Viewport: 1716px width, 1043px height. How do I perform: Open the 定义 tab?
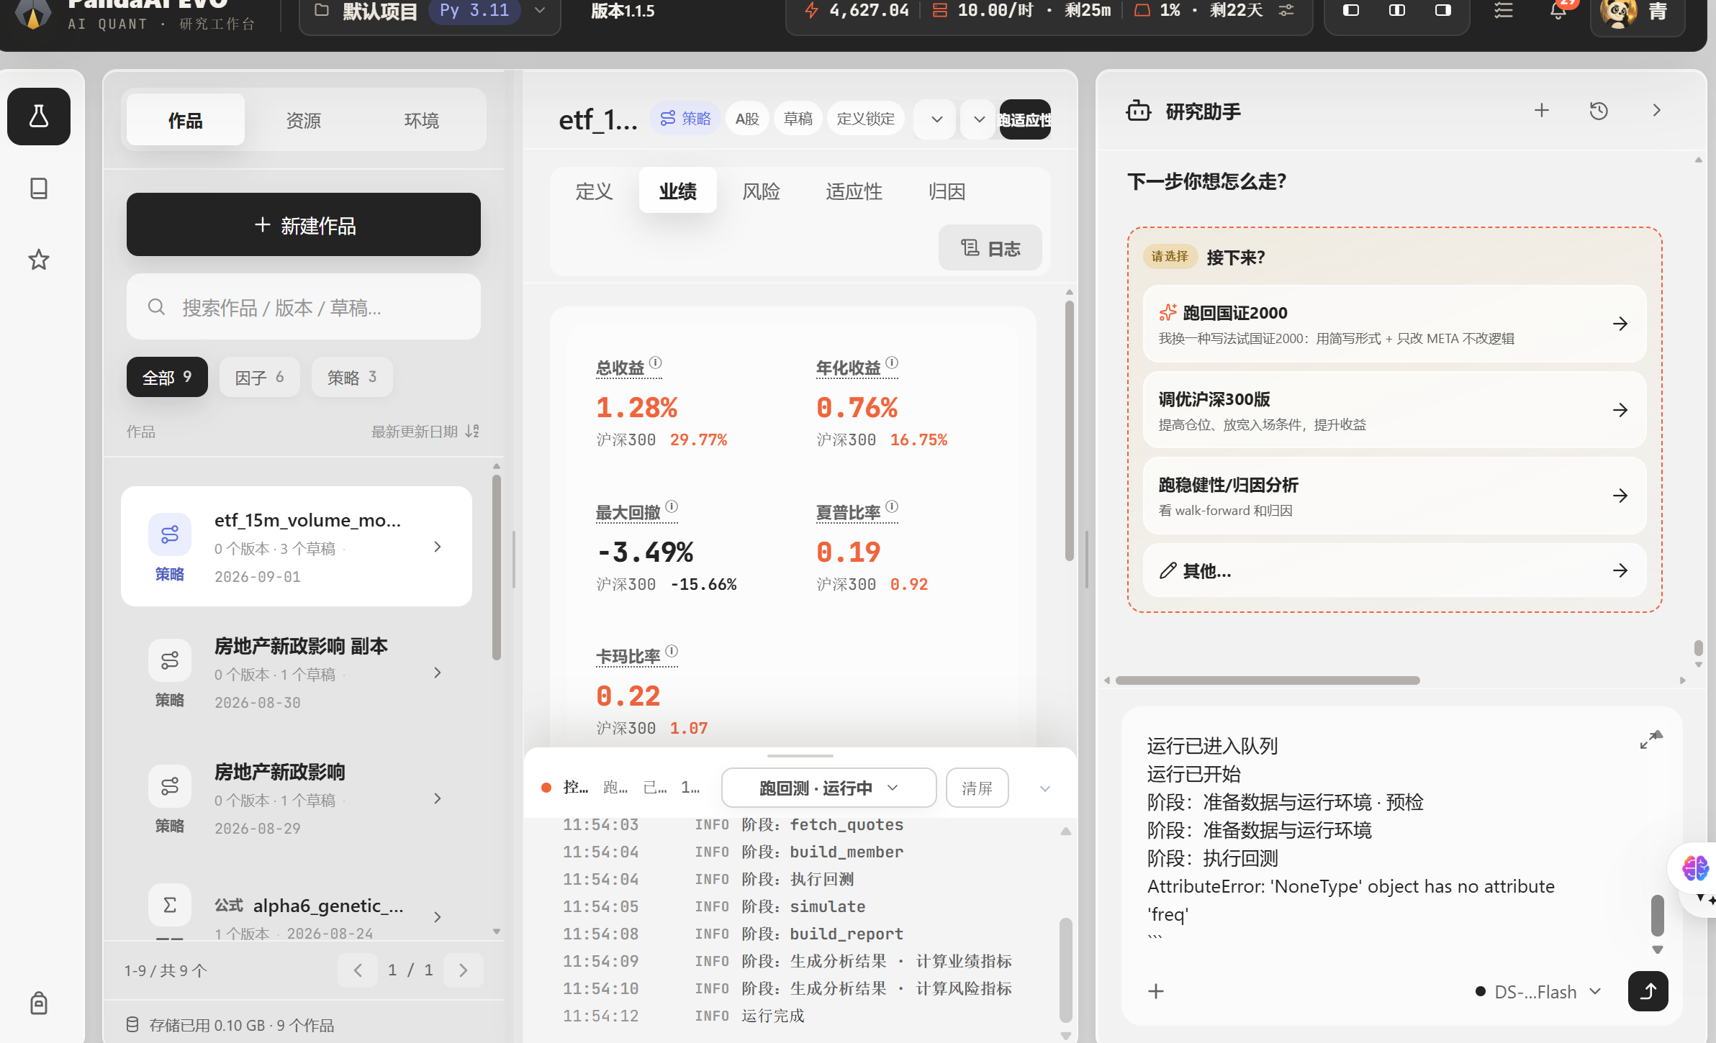tap(594, 191)
